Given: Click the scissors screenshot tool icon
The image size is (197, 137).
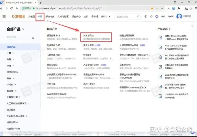Looking at the screenshot, I should click(168, 8).
